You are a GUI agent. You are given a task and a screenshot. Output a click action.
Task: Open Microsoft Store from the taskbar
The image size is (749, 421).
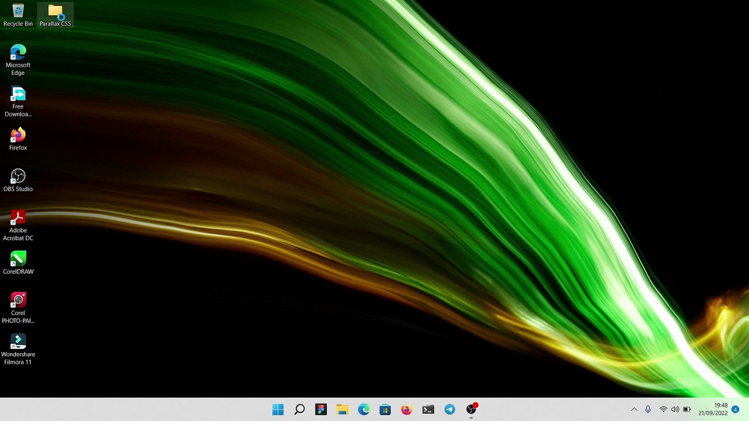[x=385, y=409]
